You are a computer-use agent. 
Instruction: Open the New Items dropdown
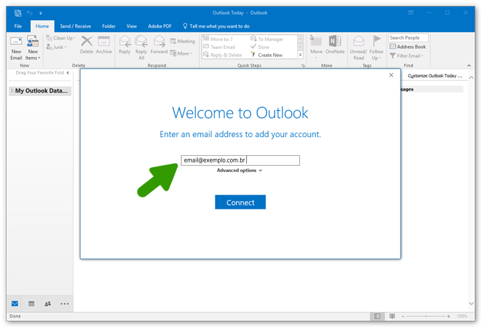[33, 47]
